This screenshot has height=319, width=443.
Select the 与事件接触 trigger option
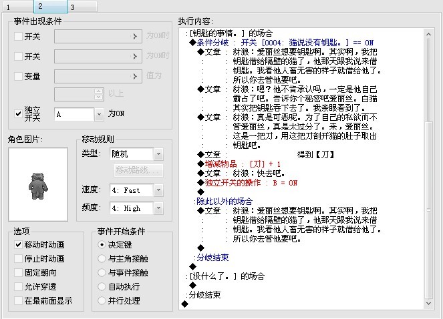pyautogui.click(x=102, y=272)
